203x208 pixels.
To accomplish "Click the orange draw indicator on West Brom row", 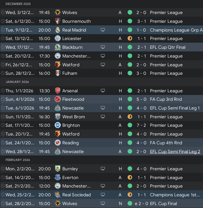I will 130,117.
